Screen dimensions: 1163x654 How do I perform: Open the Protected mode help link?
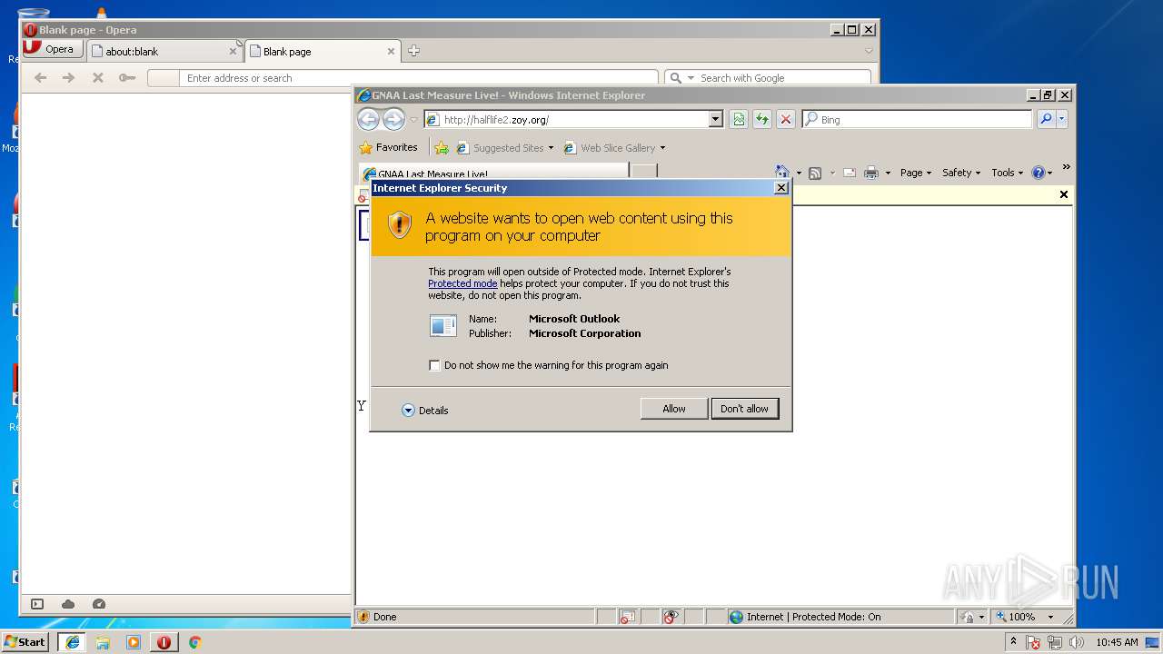[462, 283]
